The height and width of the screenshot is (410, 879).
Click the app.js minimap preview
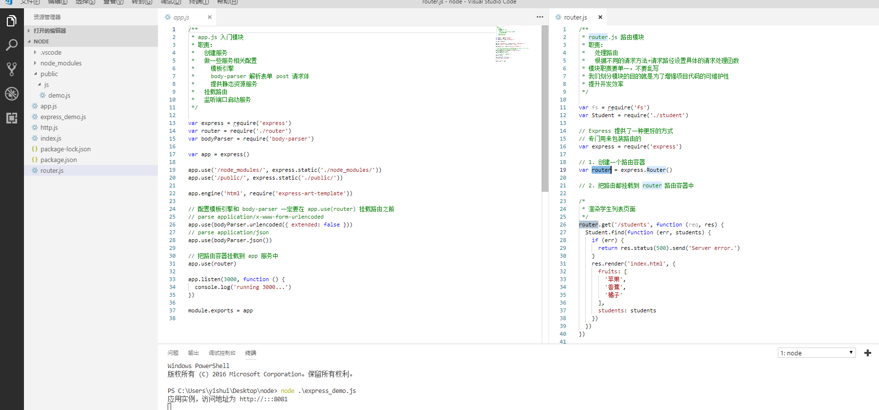tap(512, 43)
